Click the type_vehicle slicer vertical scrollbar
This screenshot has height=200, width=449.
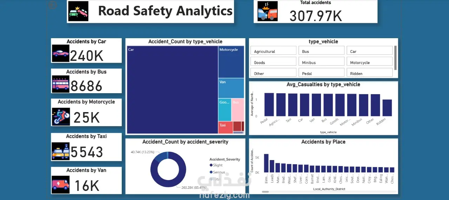[396, 58]
